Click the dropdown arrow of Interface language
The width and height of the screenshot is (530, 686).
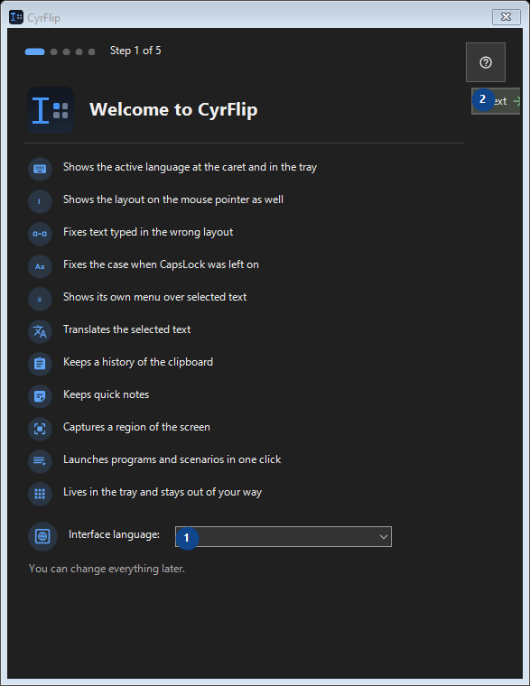pyautogui.click(x=384, y=537)
